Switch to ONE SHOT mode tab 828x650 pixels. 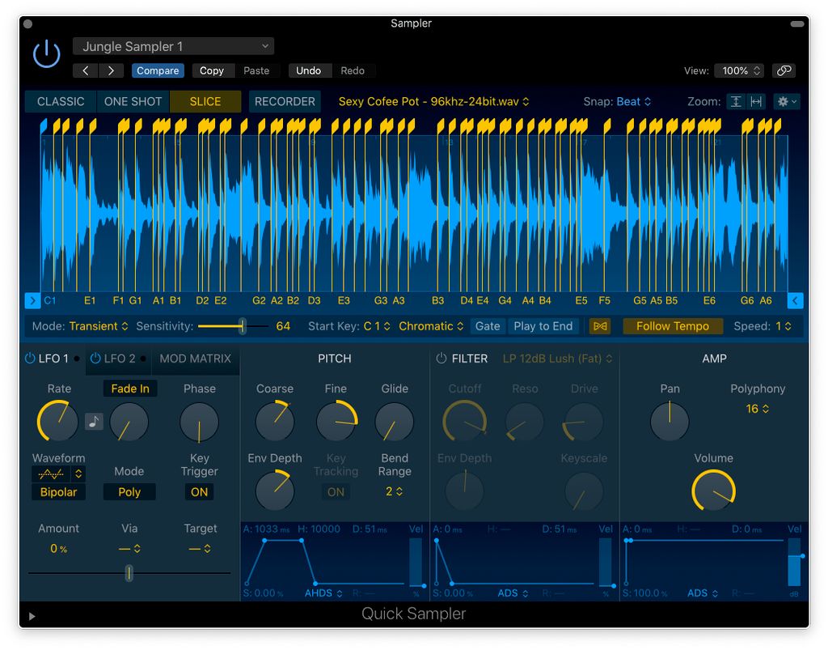(x=133, y=101)
